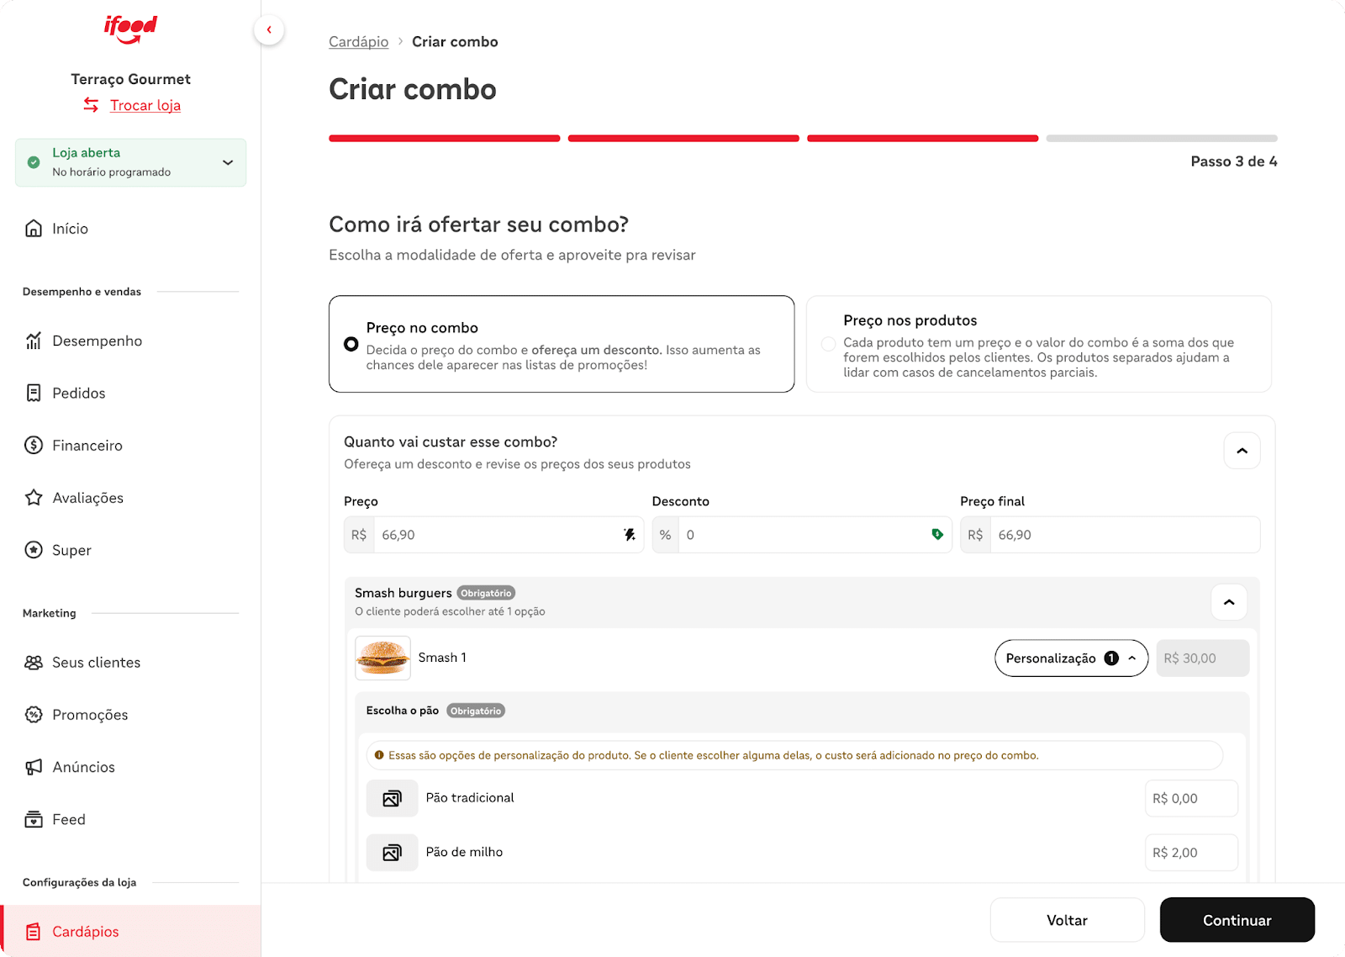The image size is (1345, 957).
Task: Collapse the Smash burguers group
Action: 1229,602
